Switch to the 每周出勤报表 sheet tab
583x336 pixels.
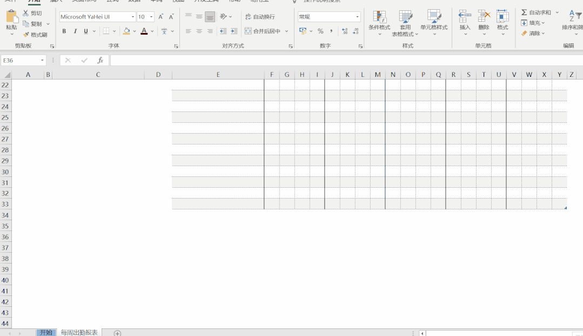[x=79, y=332]
